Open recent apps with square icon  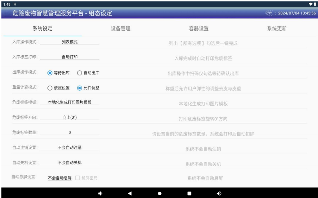point(189,193)
